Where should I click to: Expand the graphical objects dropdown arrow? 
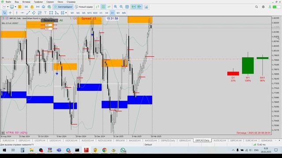coord(66,13)
